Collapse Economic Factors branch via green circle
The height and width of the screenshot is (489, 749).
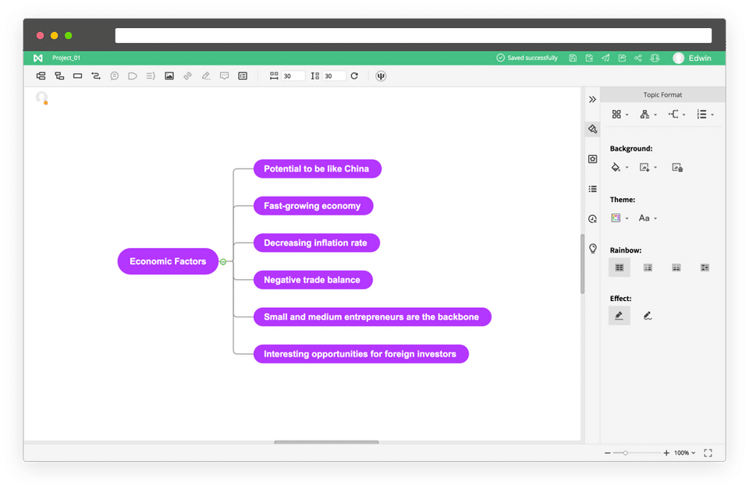coord(223,262)
